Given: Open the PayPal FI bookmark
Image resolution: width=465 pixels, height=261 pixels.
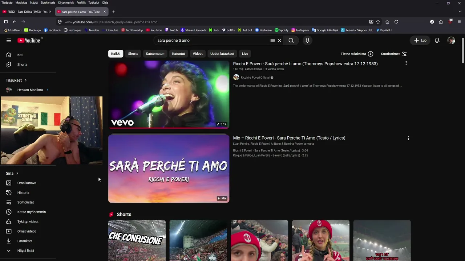Looking at the screenshot, I should [384, 30].
